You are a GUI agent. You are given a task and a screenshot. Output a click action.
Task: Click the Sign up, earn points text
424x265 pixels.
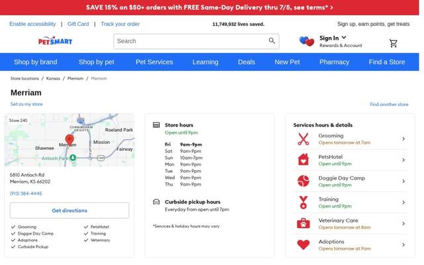coord(373,24)
